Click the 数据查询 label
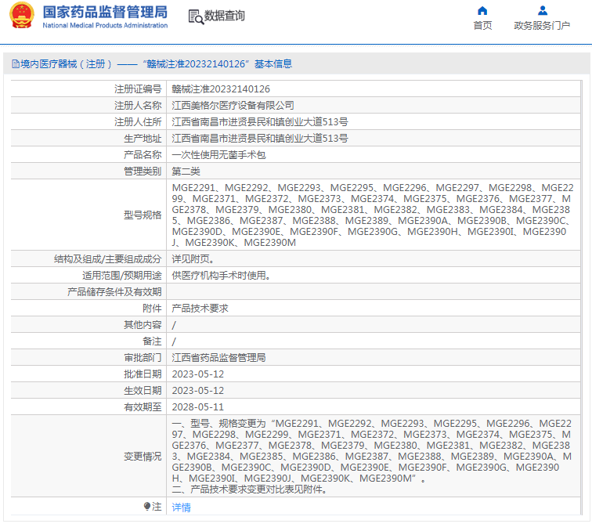Screen dimensions: 592x531 (225, 16)
